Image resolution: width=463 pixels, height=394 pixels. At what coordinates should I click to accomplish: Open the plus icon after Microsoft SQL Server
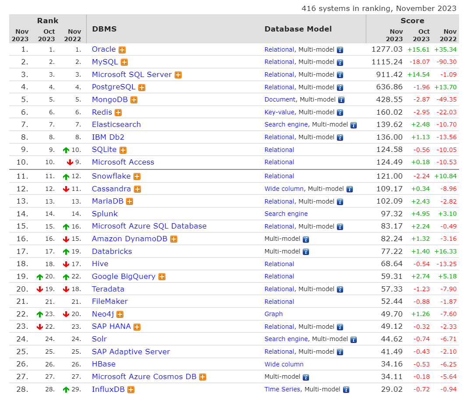[x=178, y=75]
